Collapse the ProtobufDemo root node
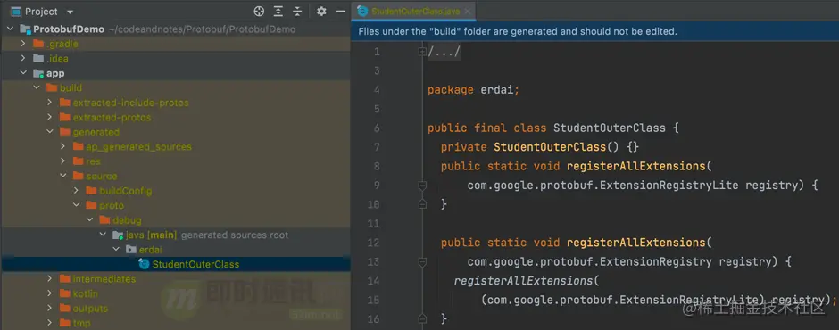Viewport: 839px width, 330px height. [x=10, y=29]
